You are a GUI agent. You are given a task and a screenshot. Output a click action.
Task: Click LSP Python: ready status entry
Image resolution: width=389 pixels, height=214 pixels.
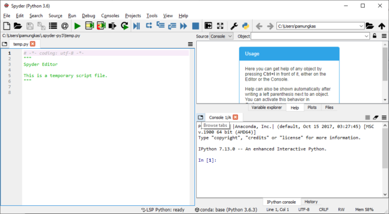tap(163, 209)
